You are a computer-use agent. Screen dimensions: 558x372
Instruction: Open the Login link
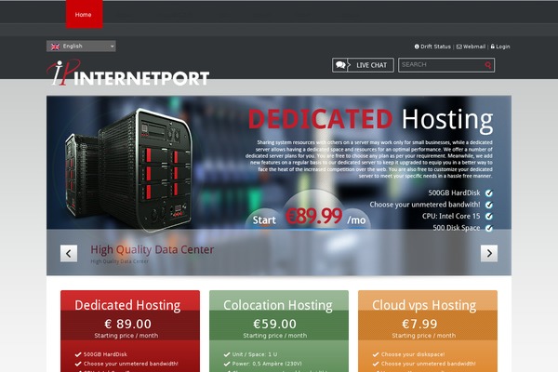coord(503,46)
